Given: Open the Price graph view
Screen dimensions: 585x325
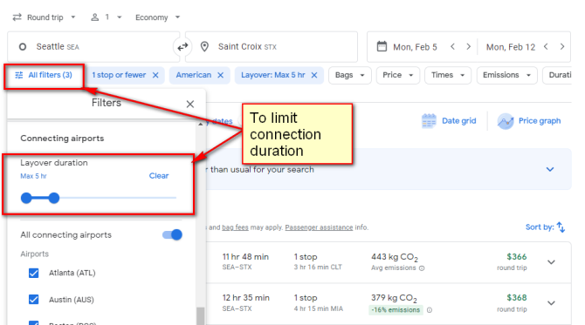Looking at the screenshot, I should (x=529, y=121).
